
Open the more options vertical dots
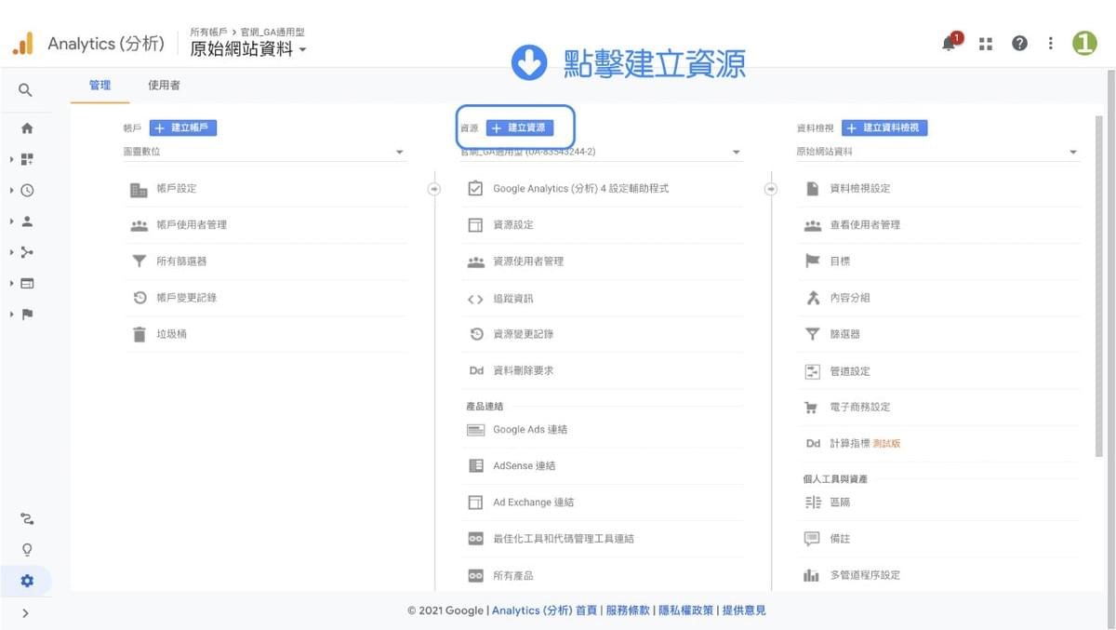(x=1051, y=44)
